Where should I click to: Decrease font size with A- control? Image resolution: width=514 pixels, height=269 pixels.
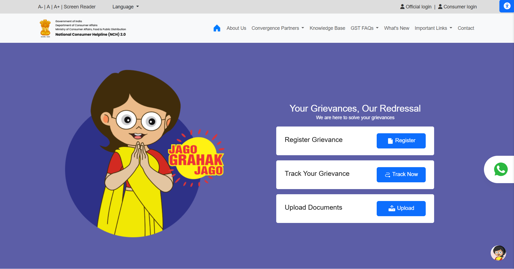point(40,7)
